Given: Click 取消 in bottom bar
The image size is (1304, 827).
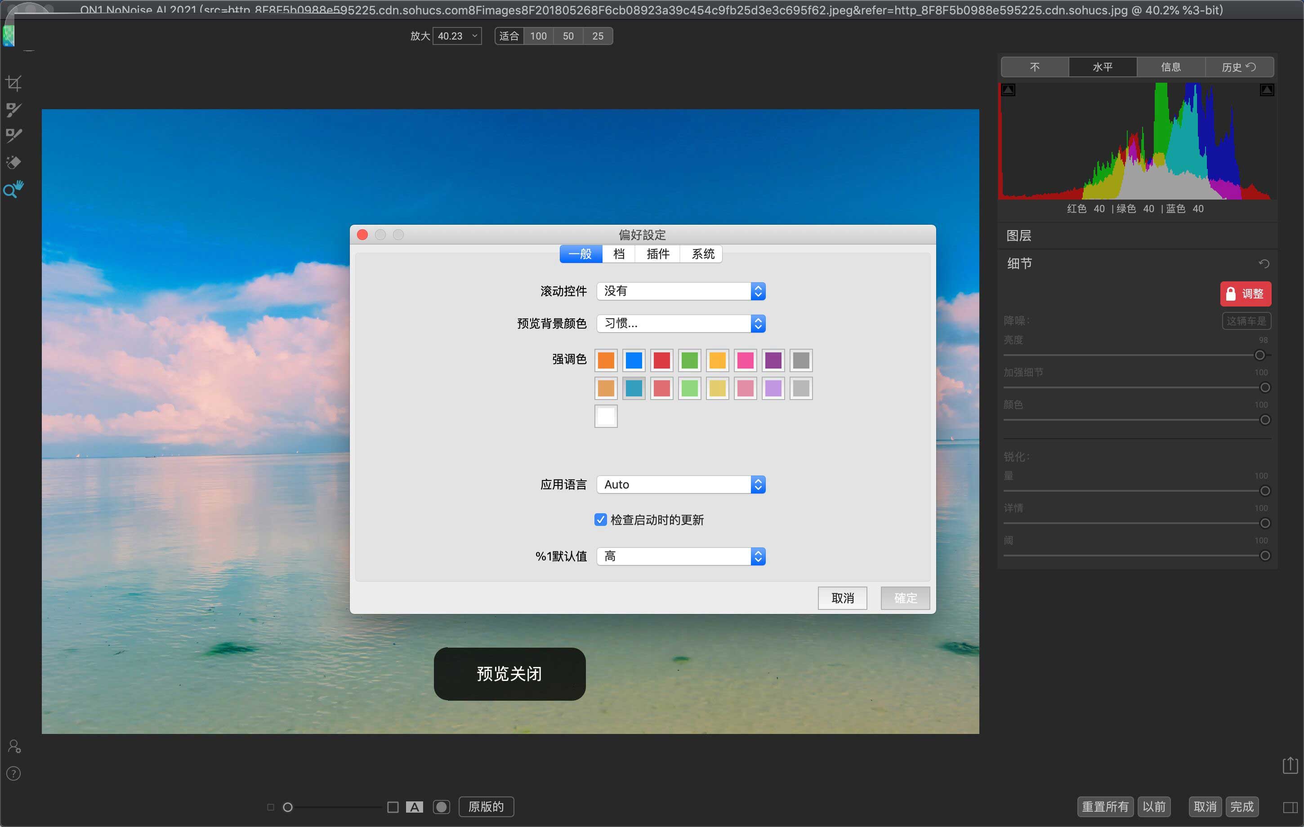Looking at the screenshot, I should tap(1205, 807).
